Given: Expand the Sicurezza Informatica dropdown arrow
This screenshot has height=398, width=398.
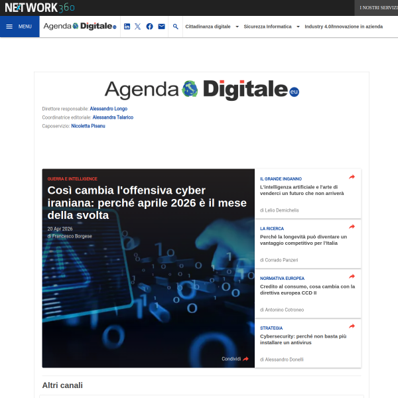Looking at the screenshot, I should [x=298, y=27].
